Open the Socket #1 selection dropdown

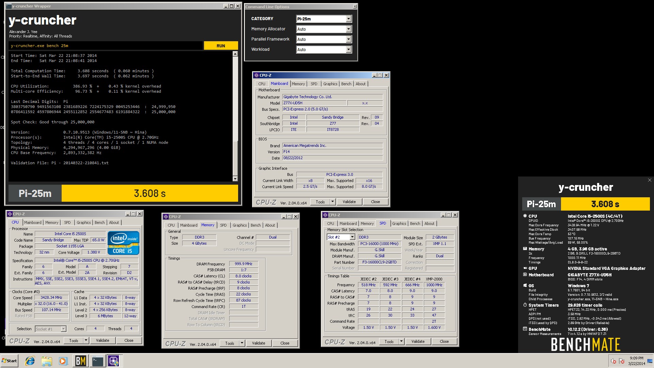tap(63, 329)
